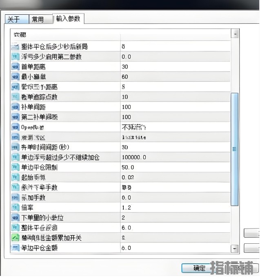The width and height of the screenshot is (260, 278).
Task: Click the scrollbar up arrow in parameter list
Action: pyautogui.click(x=235, y=34)
